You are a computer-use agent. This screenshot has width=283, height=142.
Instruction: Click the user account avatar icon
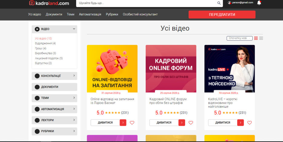tap(229, 3)
